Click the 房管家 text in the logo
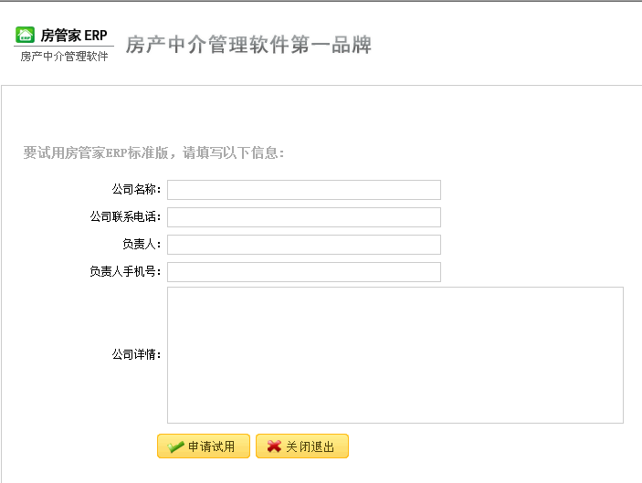The width and height of the screenshot is (642, 483). pos(61,36)
